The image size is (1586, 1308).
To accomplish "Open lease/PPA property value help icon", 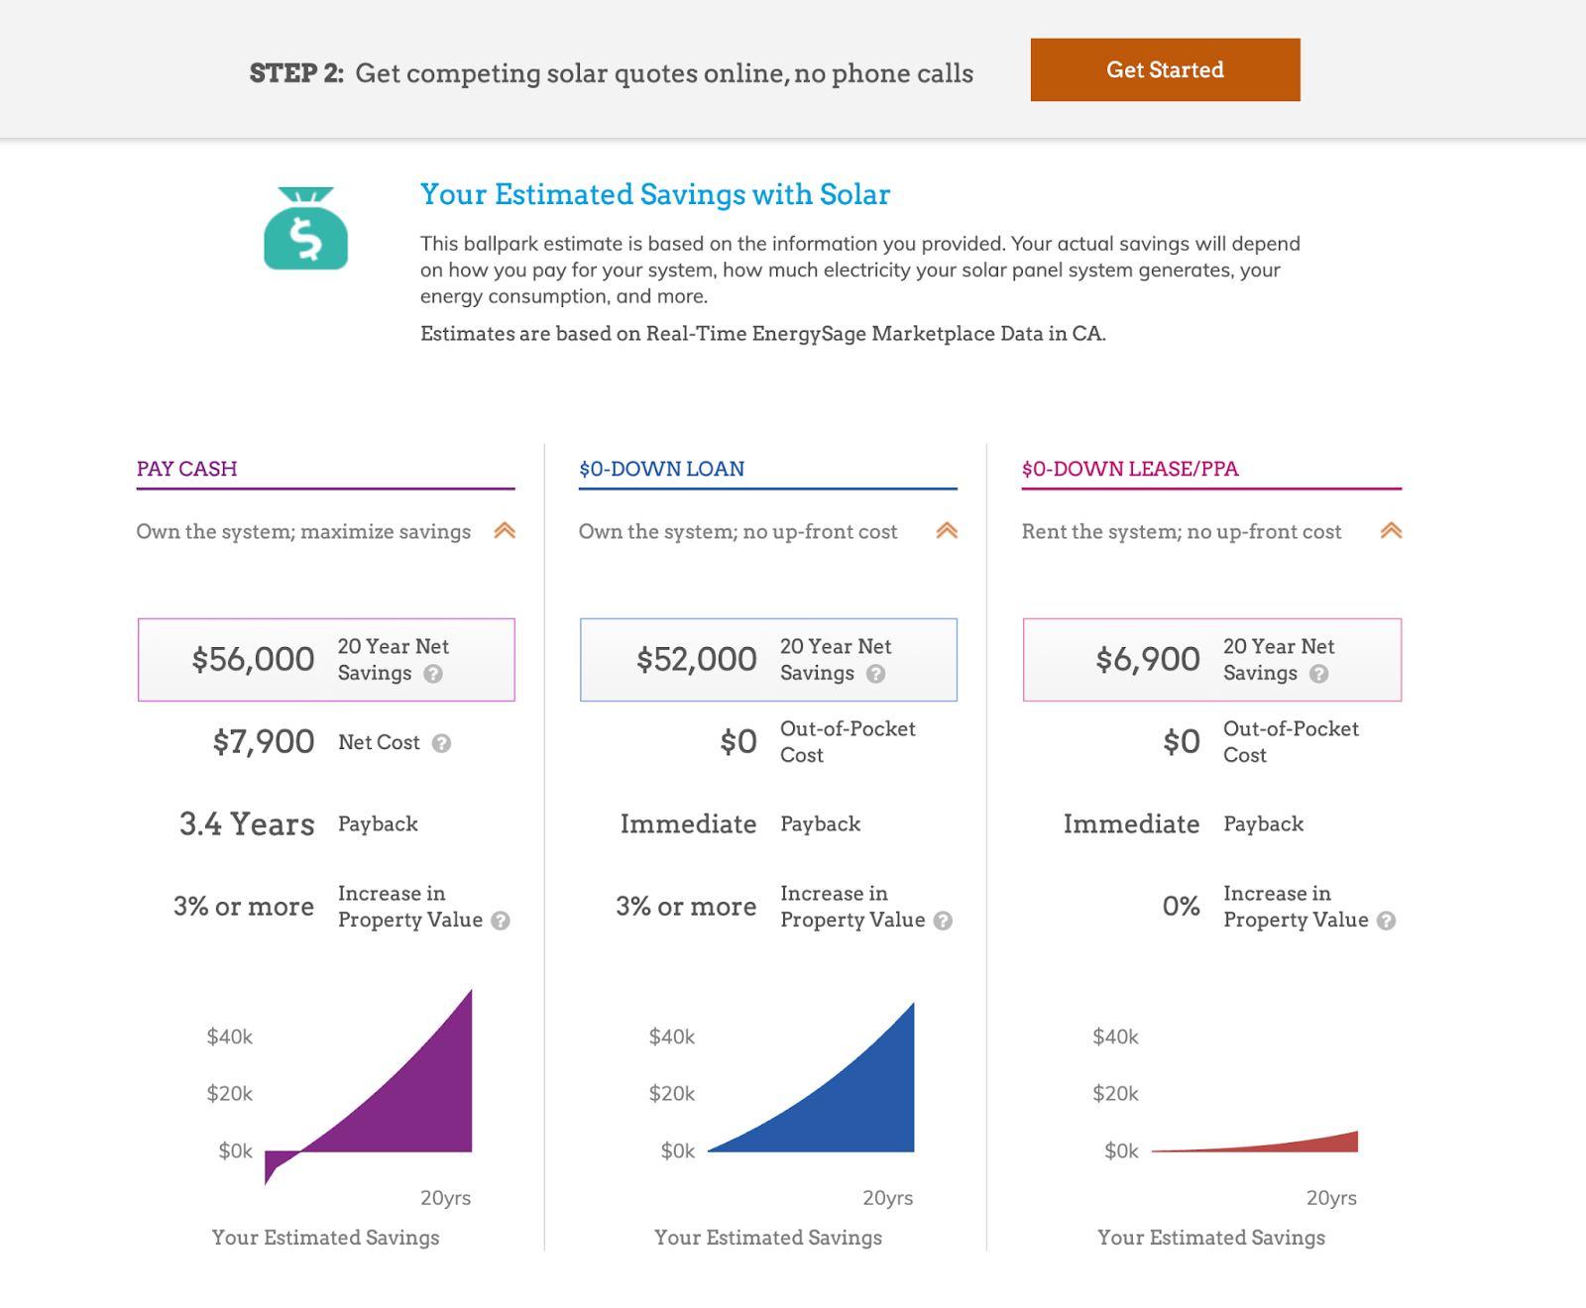I will (1386, 921).
